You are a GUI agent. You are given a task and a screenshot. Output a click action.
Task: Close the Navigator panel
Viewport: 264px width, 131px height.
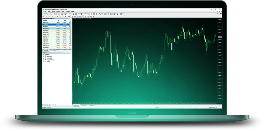click(71, 53)
